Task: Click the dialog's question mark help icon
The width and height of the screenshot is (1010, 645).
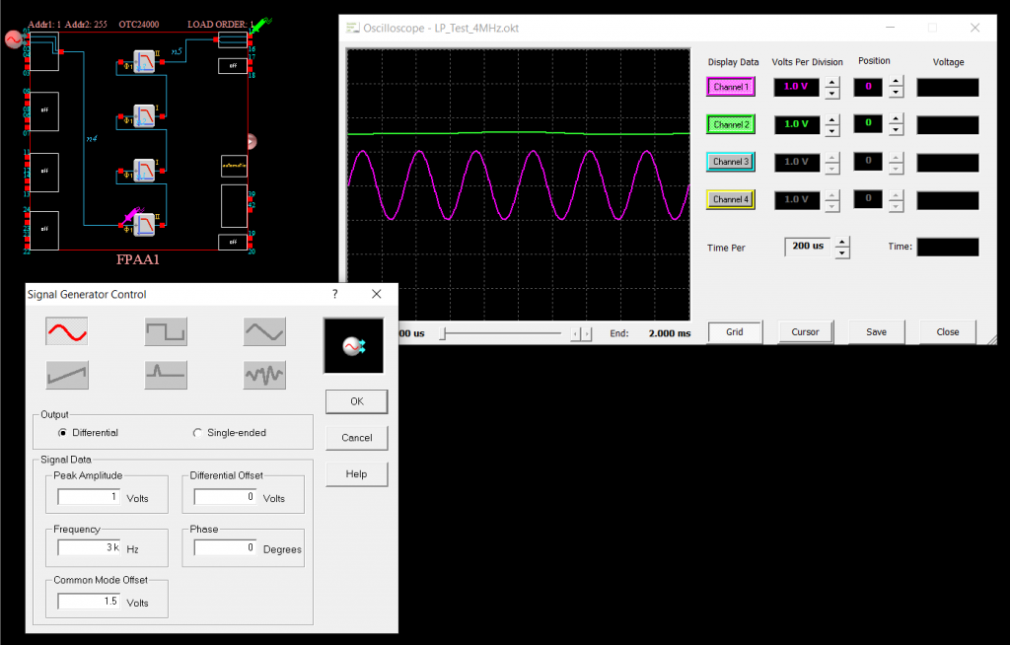Action: (335, 294)
